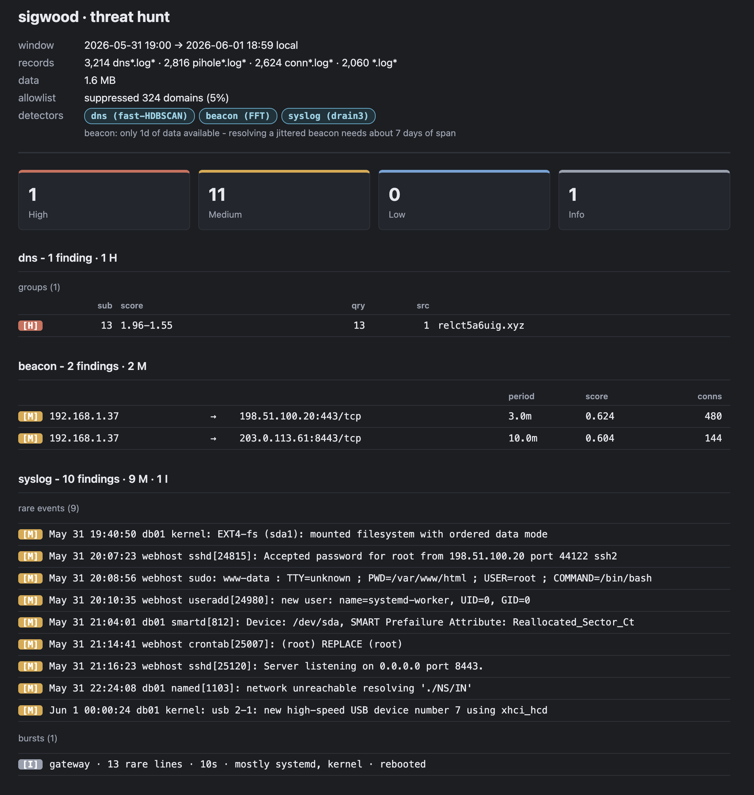Screen dimensions: 754x795
Task: Open the High severity summary card
Action: click(x=104, y=200)
